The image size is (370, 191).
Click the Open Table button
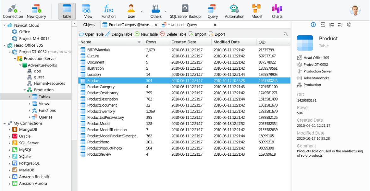coord(91,34)
